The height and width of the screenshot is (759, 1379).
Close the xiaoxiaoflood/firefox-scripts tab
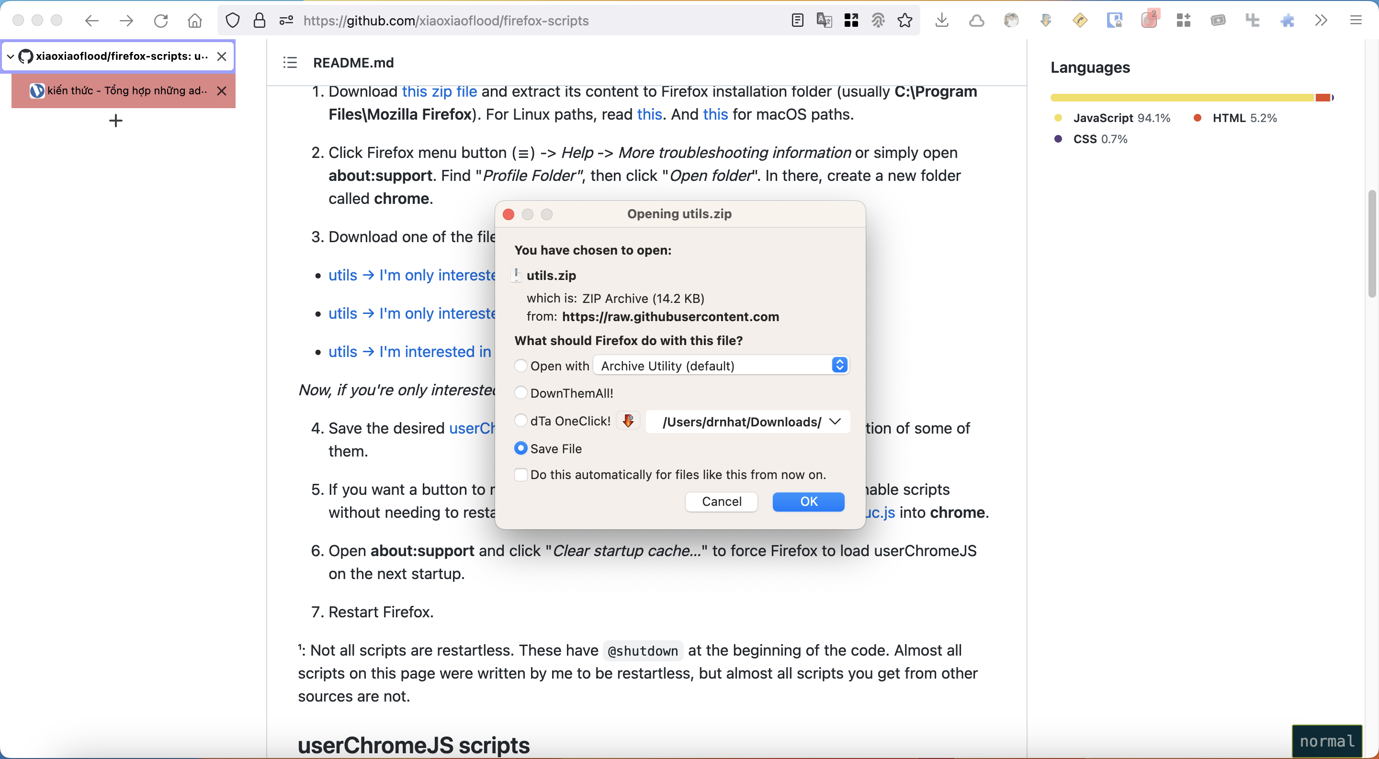coord(222,56)
